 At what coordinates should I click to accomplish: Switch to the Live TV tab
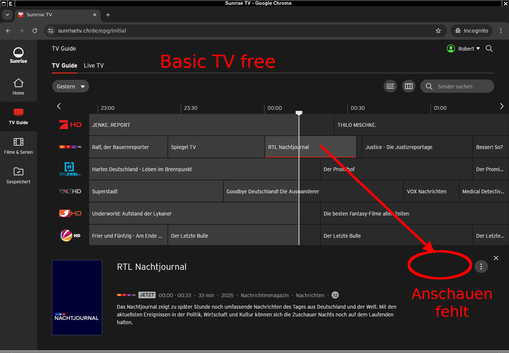pos(94,65)
